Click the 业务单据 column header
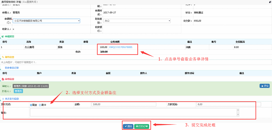Image resolution: width=272 pixels, height=130 pixels. click(115, 42)
